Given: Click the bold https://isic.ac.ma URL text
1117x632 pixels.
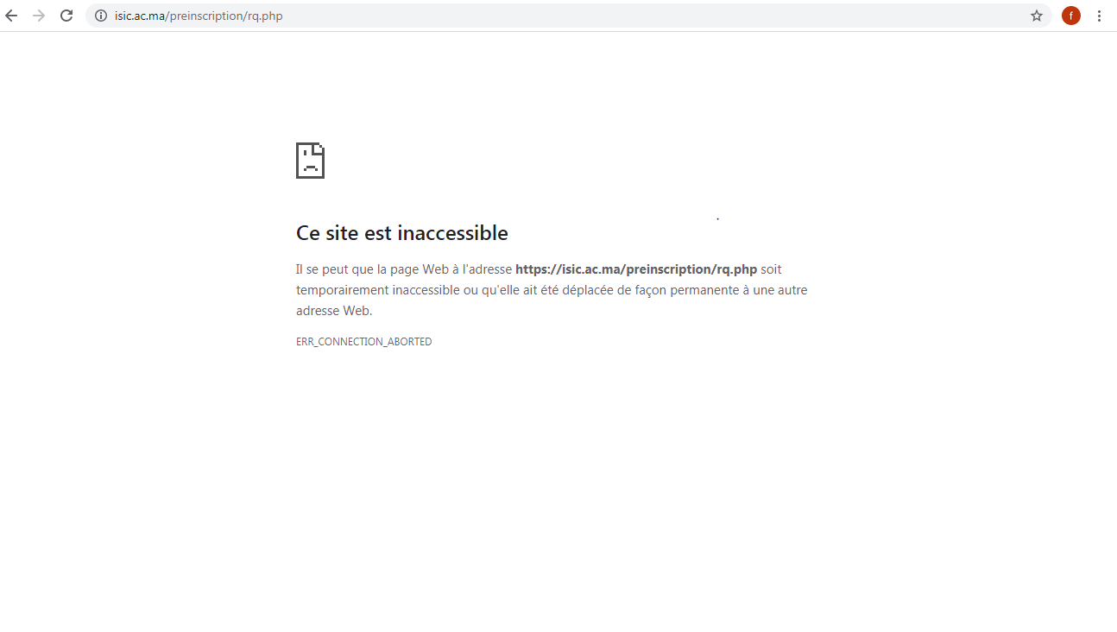Looking at the screenshot, I should coord(635,269).
